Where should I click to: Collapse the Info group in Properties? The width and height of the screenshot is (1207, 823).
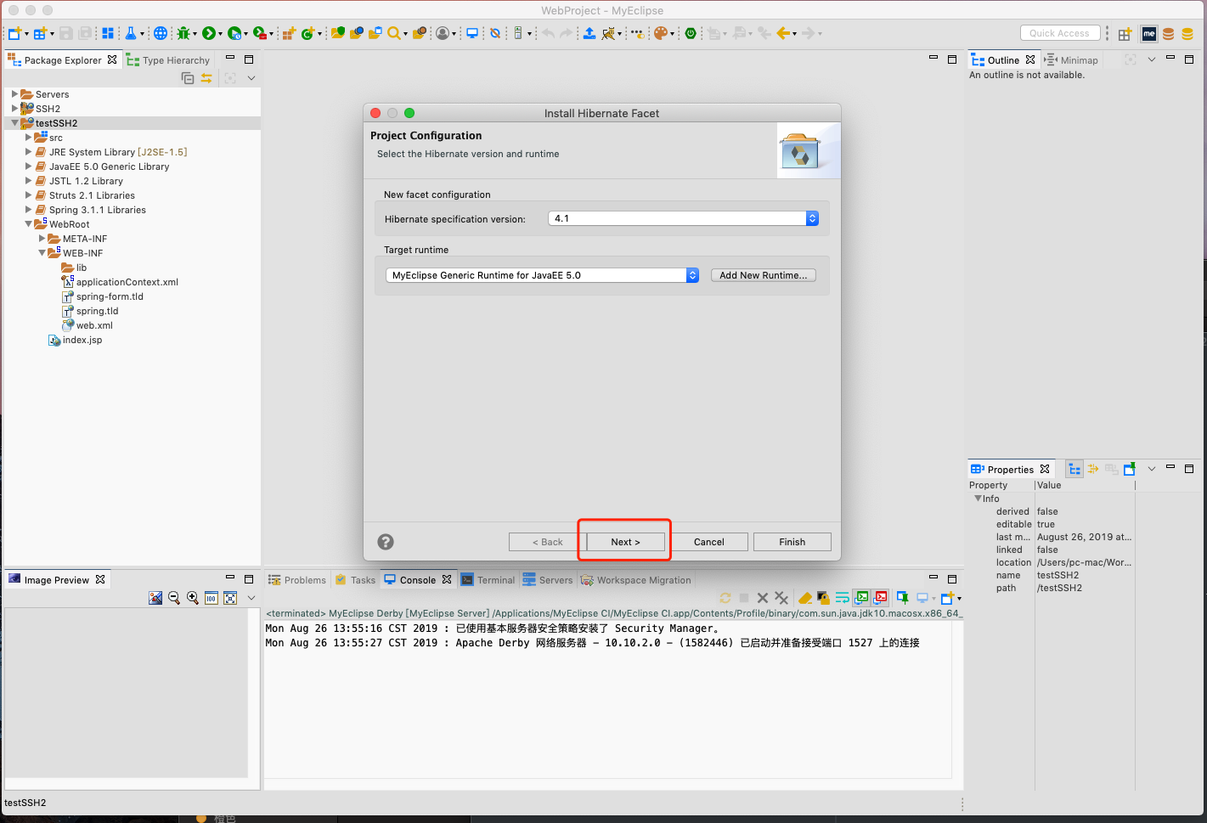coord(978,499)
